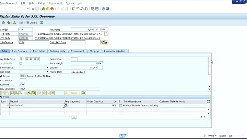This screenshot has height=139, width=247.
Task: Click the item table horizontal scroll thumb
Action: [x=74, y=117]
